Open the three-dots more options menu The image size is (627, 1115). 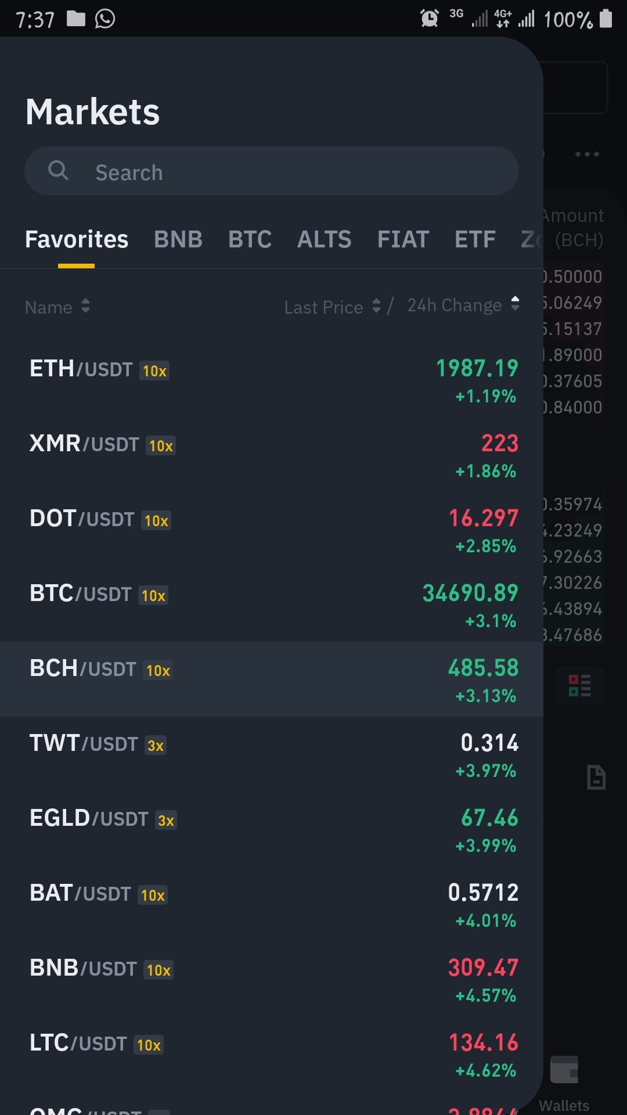point(587,154)
